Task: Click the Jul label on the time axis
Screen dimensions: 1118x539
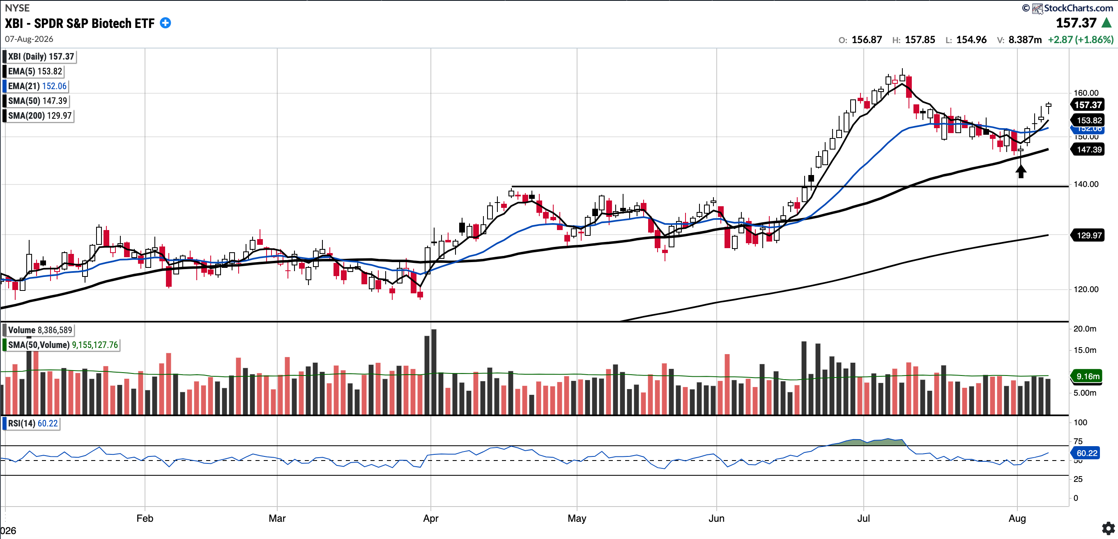Action: tap(864, 518)
